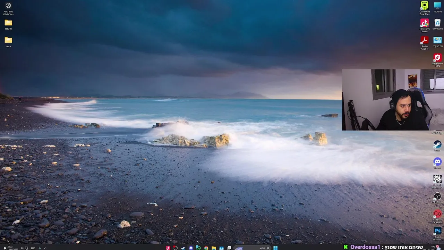Open TikTok icon in taskbar
The image size is (444, 250).
click(168, 248)
